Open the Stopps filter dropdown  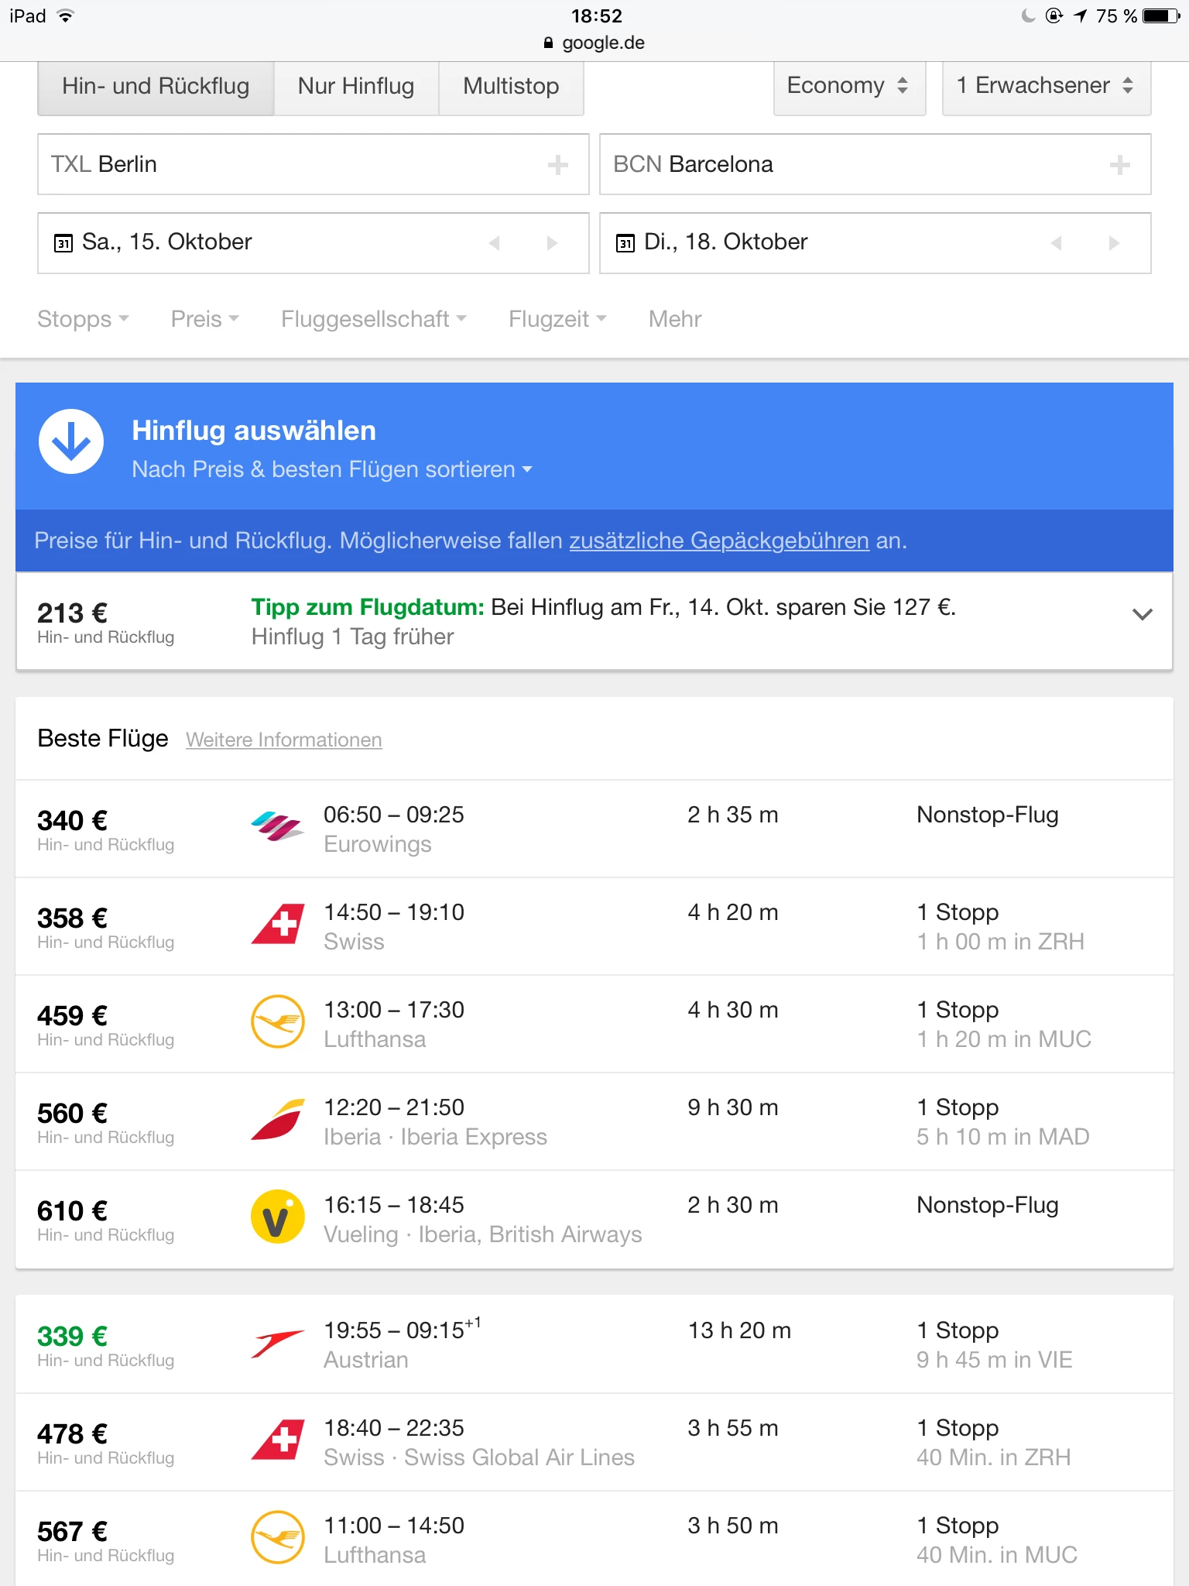point(83,319)
